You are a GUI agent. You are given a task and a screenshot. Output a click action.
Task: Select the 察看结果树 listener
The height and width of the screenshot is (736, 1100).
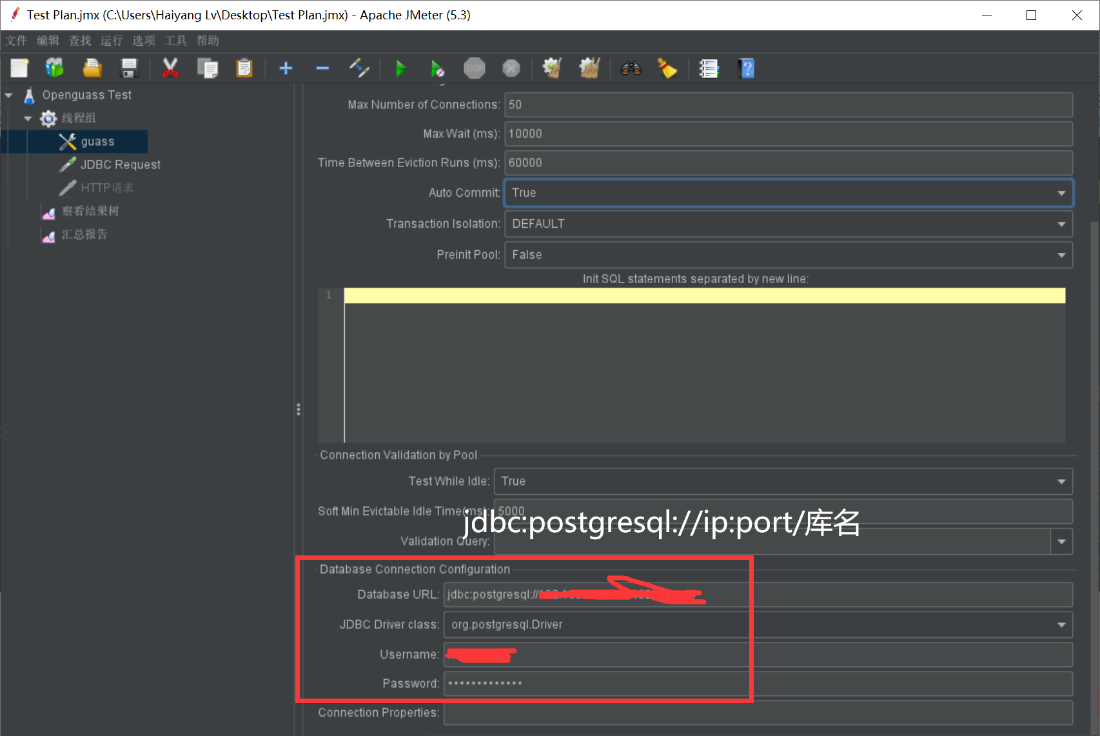pos(90,211)
